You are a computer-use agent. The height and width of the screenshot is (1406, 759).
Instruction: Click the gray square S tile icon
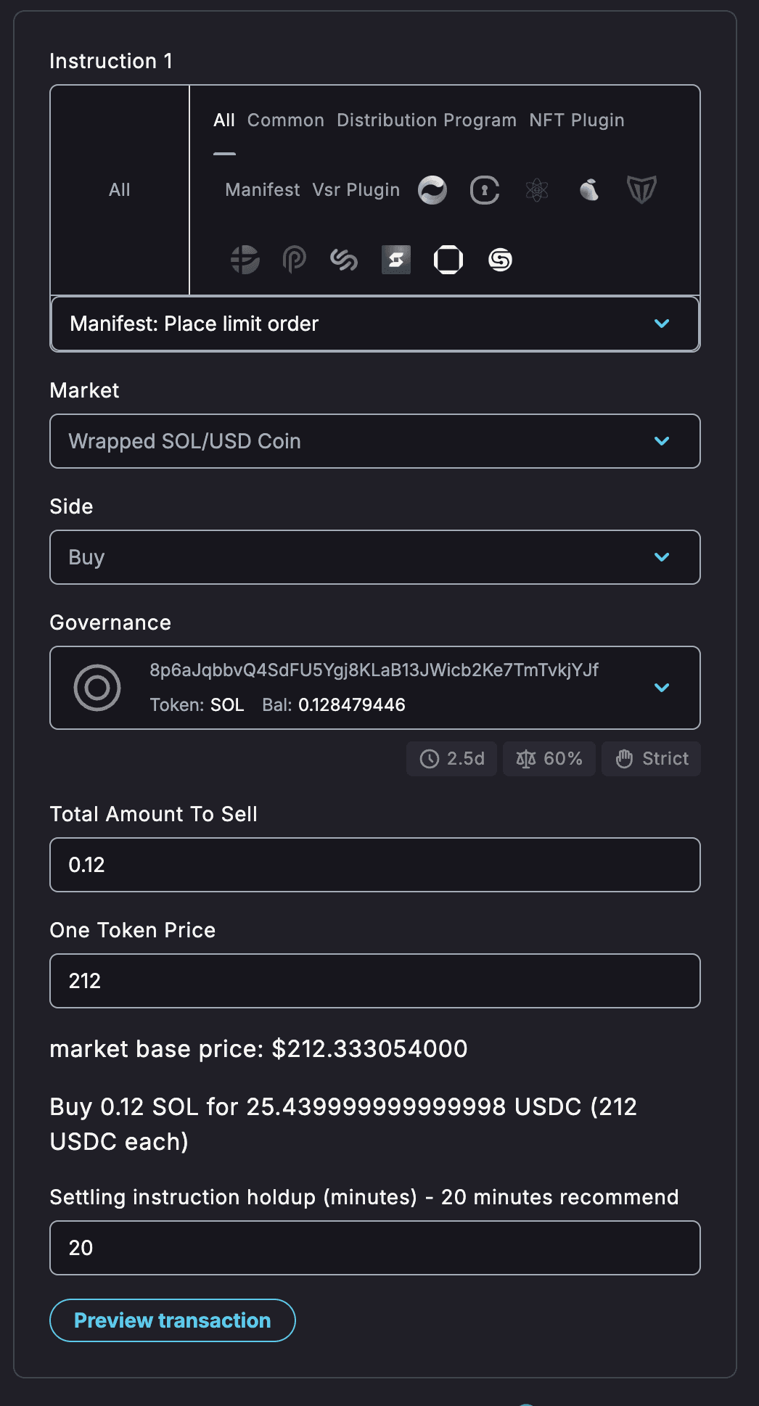[396, 260]
